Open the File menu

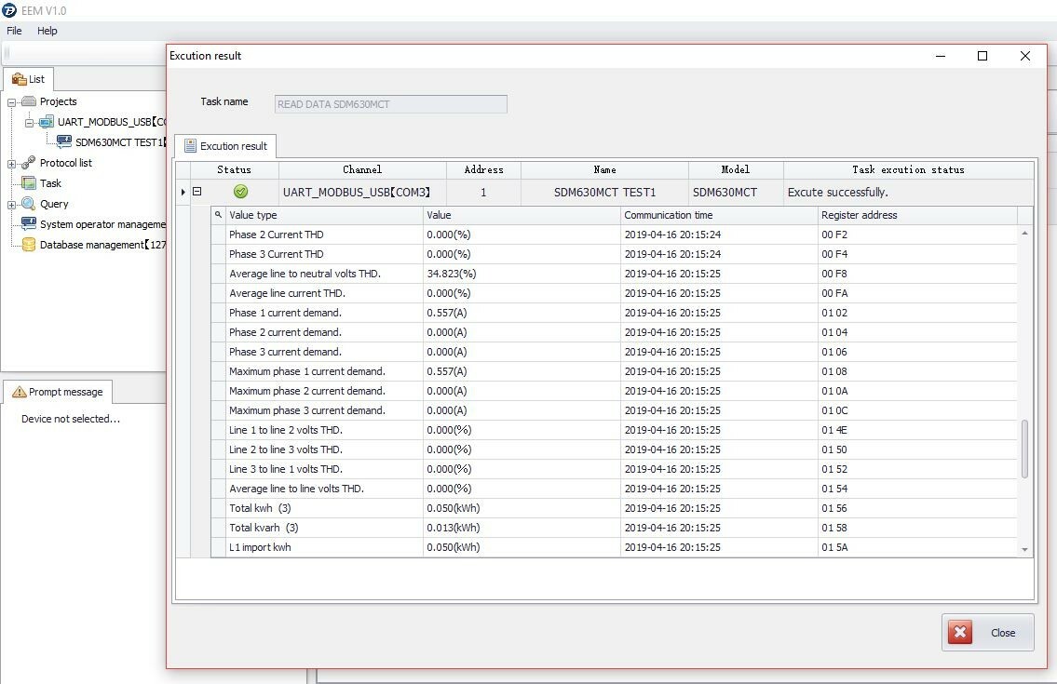(14, 31)
